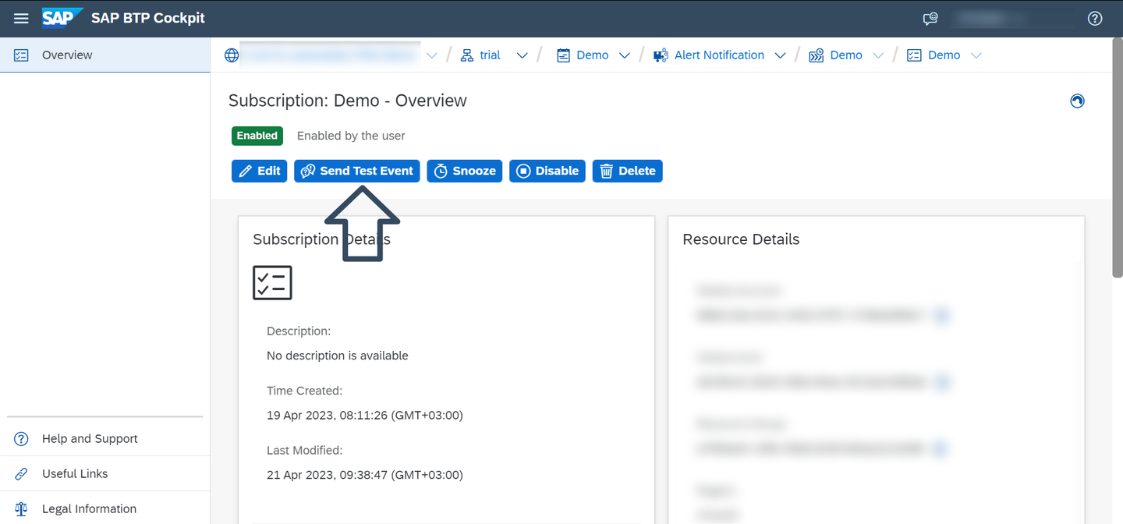Click the SAP BTP Cockpit title
Viewport: 1123px width, 524px height.
pyautogui.click(x=148, y=18)
